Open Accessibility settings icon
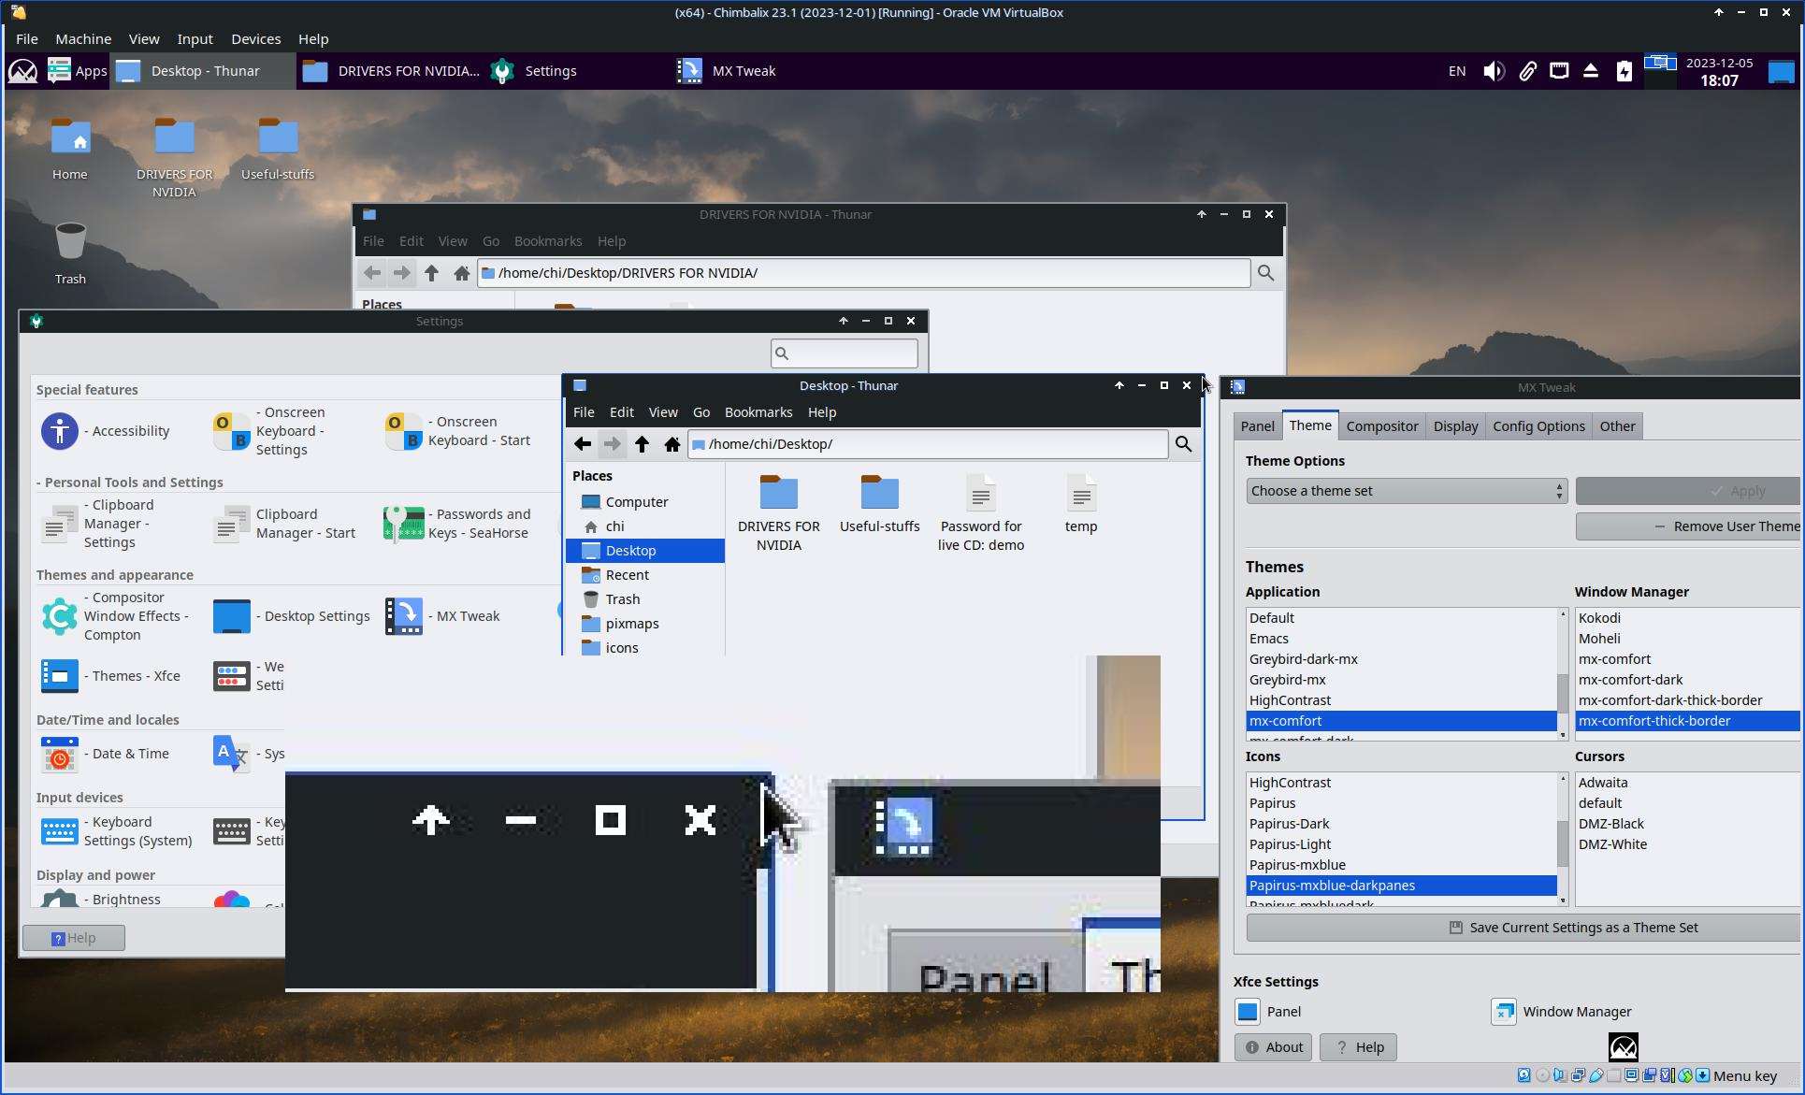This screenshot has height=1095, width=1805. point(60,431)
